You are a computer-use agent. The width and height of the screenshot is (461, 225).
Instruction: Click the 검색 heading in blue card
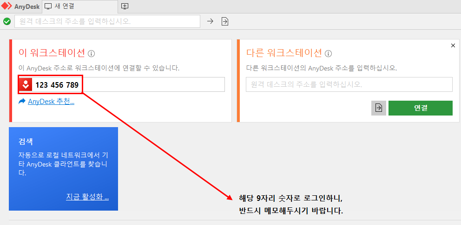coord(25,141)
